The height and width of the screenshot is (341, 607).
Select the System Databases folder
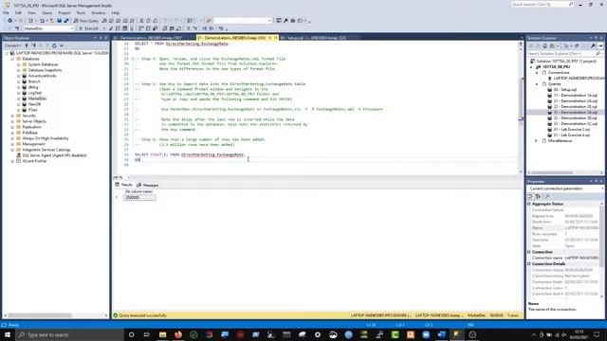[43, 64]
